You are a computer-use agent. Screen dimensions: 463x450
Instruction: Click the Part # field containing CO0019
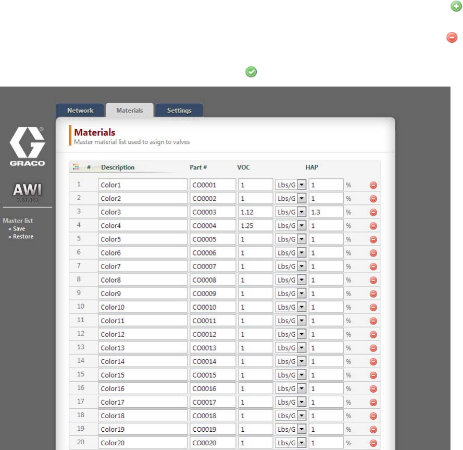coord(212,430)
